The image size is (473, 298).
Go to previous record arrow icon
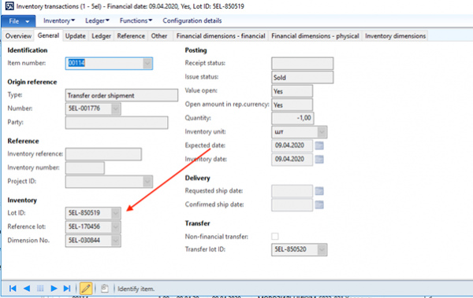pos(27,289)
